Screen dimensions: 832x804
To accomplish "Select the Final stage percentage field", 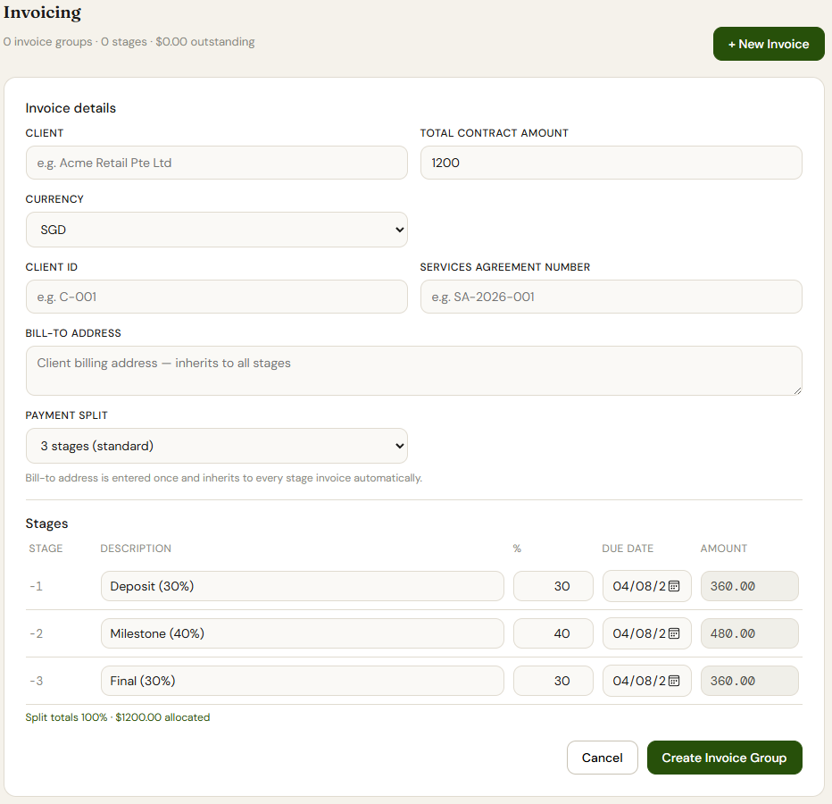I will pyautogui.click(x=553, y=681).
